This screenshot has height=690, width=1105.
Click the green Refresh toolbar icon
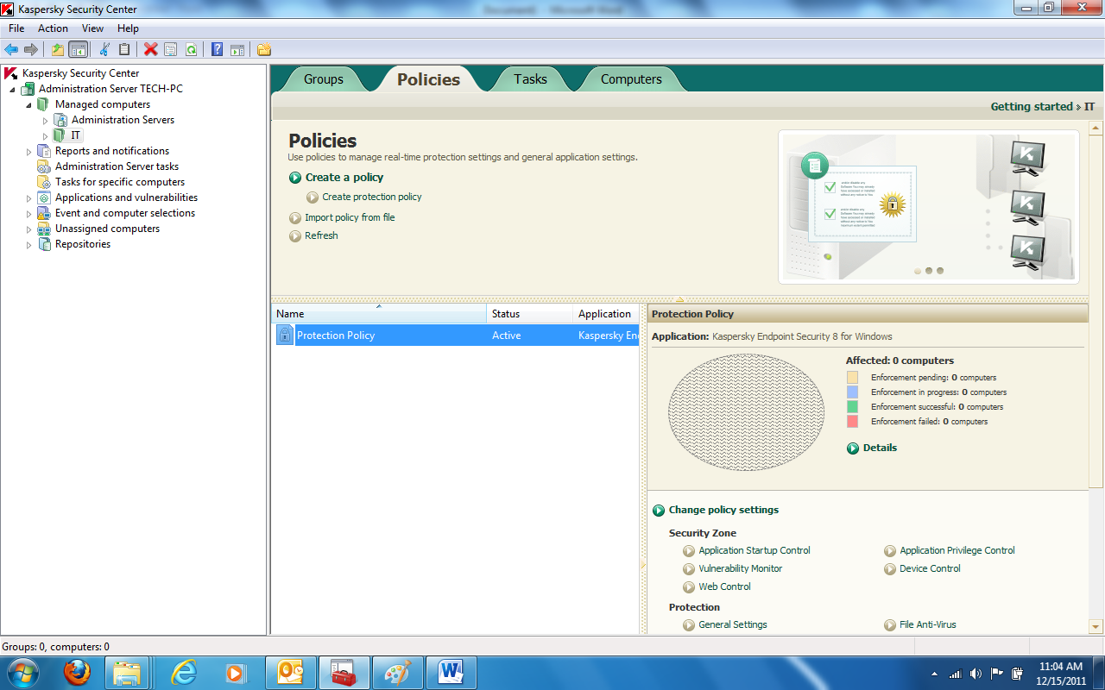(191, 49)
